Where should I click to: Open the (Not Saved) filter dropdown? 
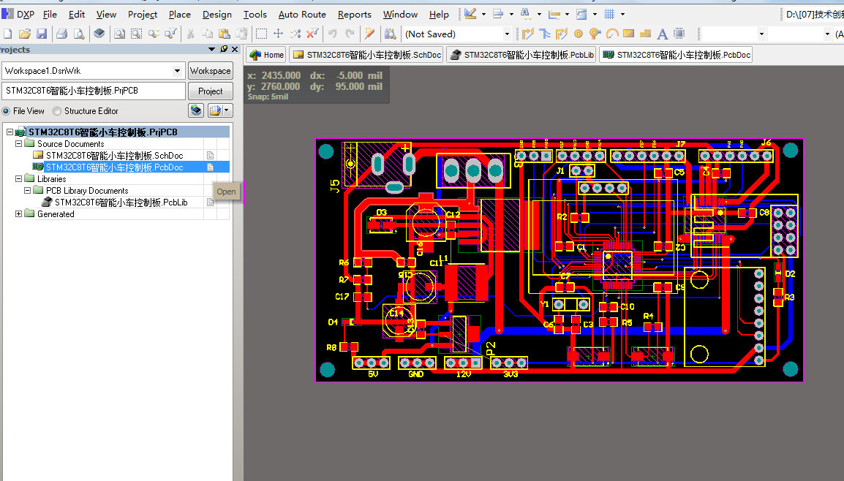(x=507, y=34)
